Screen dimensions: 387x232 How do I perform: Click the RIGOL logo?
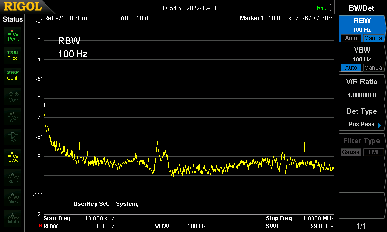(x=23, y=6)
